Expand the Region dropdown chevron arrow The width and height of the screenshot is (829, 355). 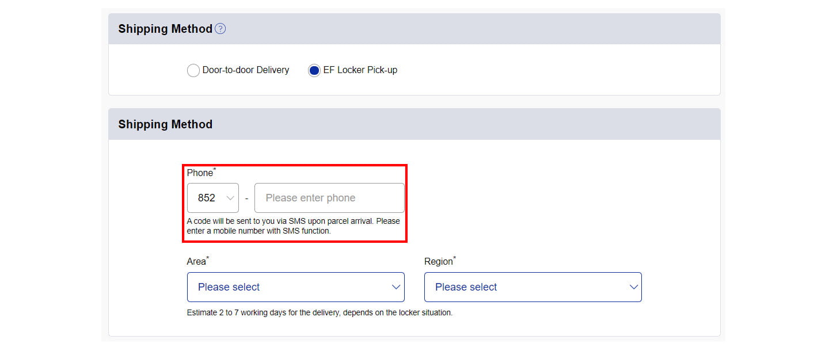pos(634,287)
